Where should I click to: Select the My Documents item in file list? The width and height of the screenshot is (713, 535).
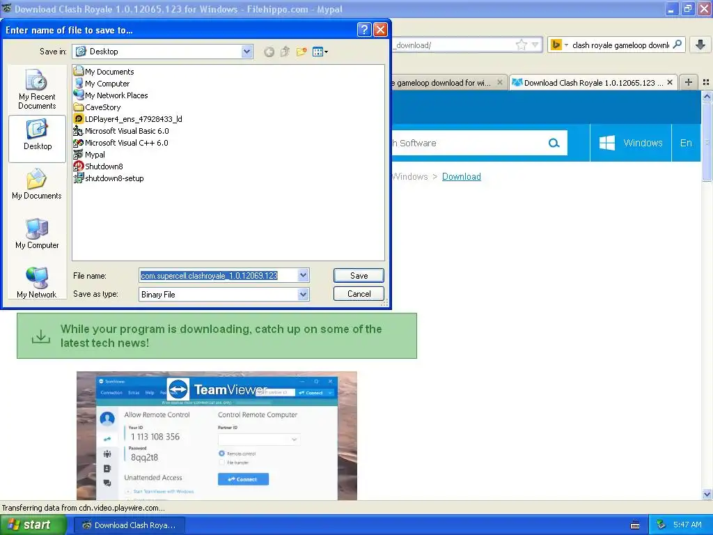(x=104, y=72)
